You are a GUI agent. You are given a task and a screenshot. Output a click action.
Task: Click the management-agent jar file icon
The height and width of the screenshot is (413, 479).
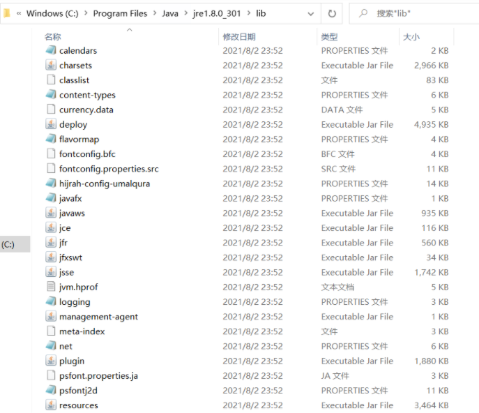point(51,316)
